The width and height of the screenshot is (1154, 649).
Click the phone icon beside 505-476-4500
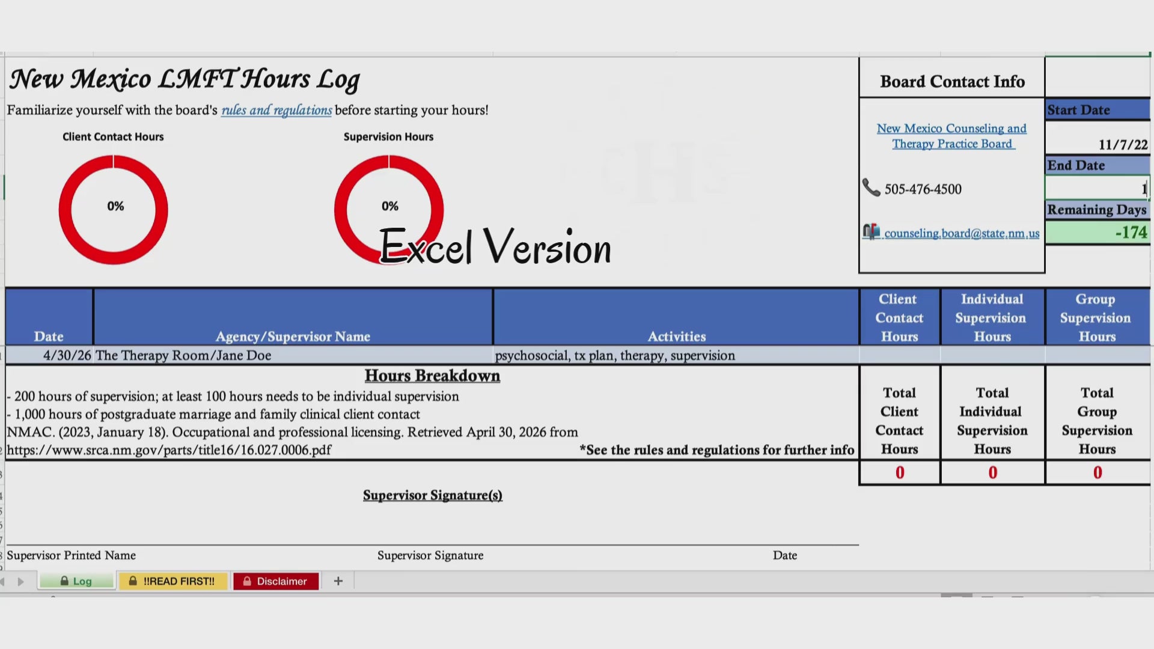click(871, 187)
